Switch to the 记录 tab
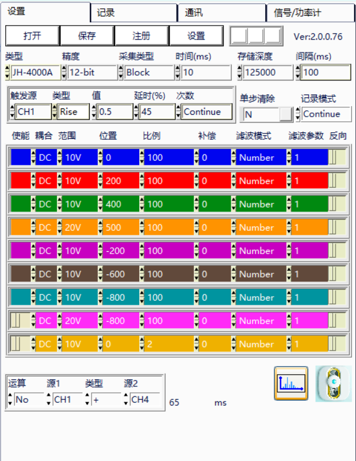 [x=133, y=12]
